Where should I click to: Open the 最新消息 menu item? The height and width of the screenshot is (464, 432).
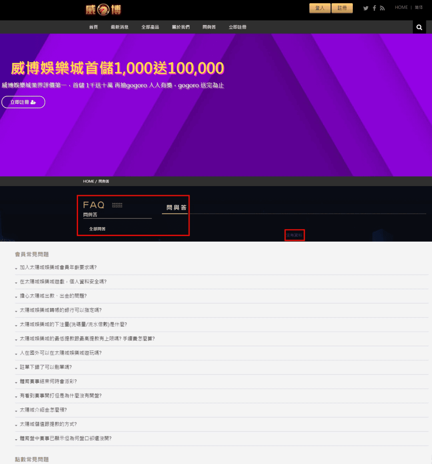click(x=120, y=27)
